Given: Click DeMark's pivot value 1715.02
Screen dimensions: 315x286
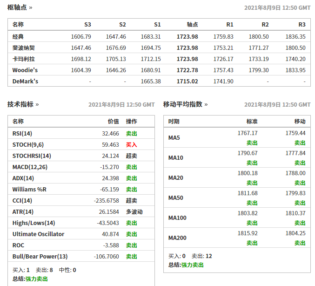Looking at the screenshot, I should point(188,82).
